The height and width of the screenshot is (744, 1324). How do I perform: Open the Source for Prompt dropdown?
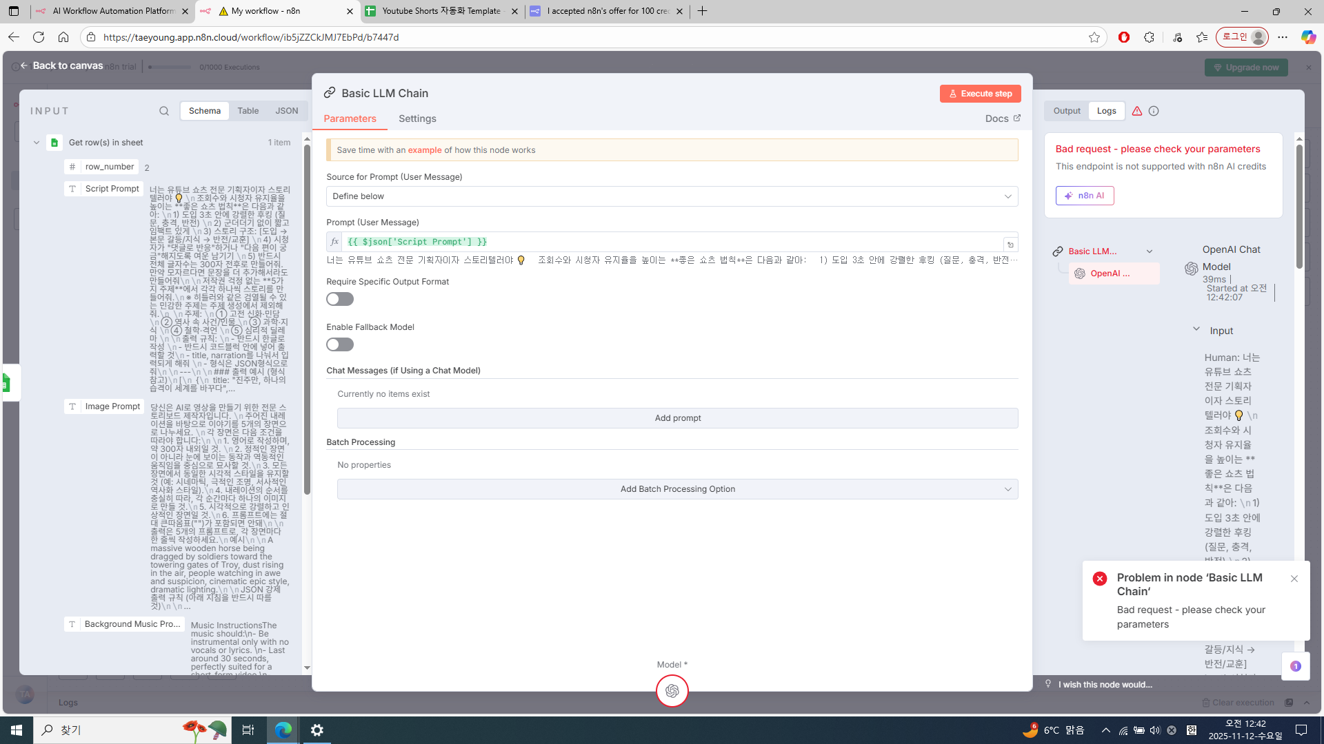coord(672,196)
